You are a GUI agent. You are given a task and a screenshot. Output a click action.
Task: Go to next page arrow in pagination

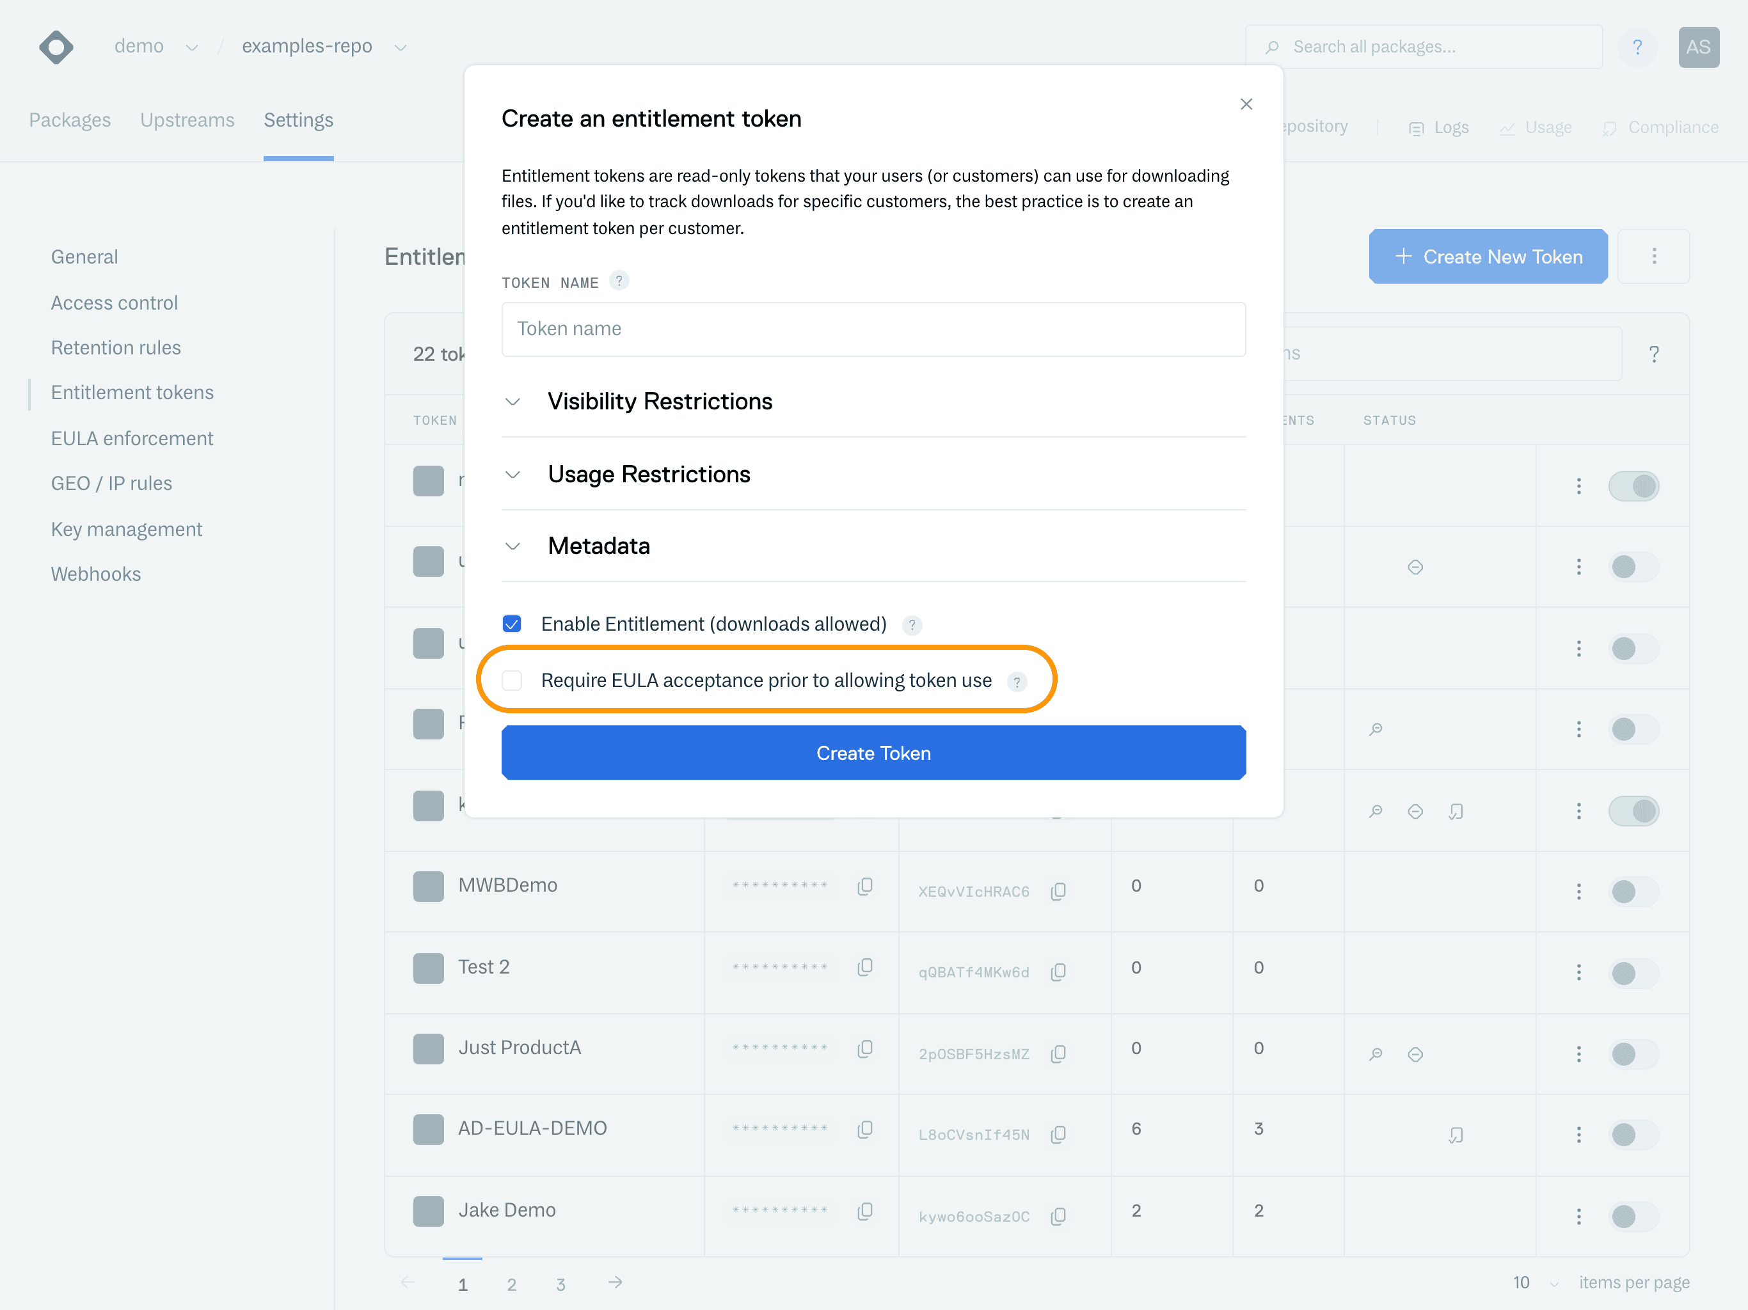pyautogui.click(x=615, y=1282)
